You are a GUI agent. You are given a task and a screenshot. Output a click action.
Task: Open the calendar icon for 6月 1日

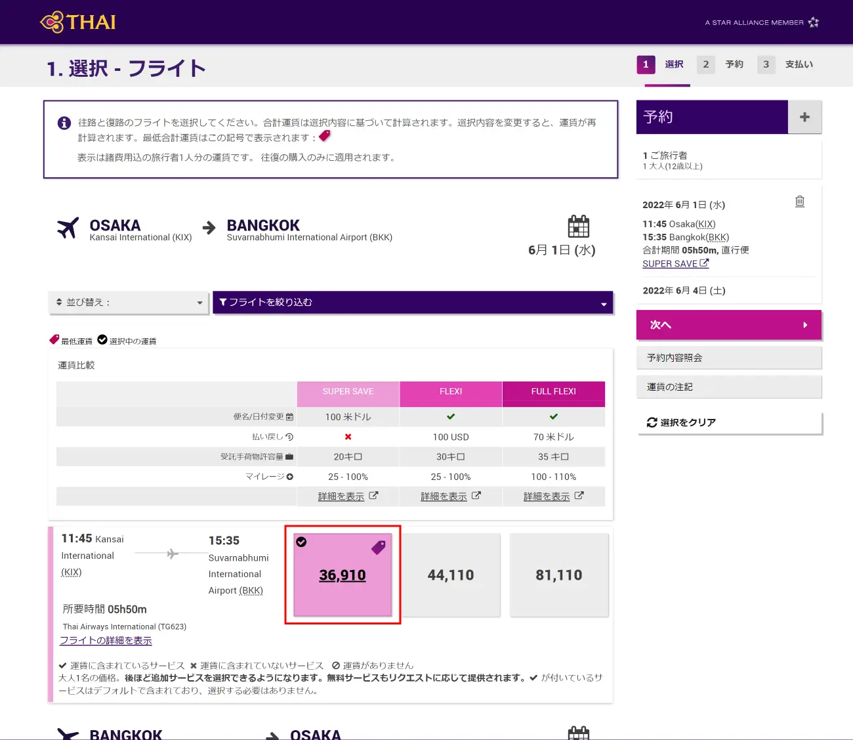578,227
